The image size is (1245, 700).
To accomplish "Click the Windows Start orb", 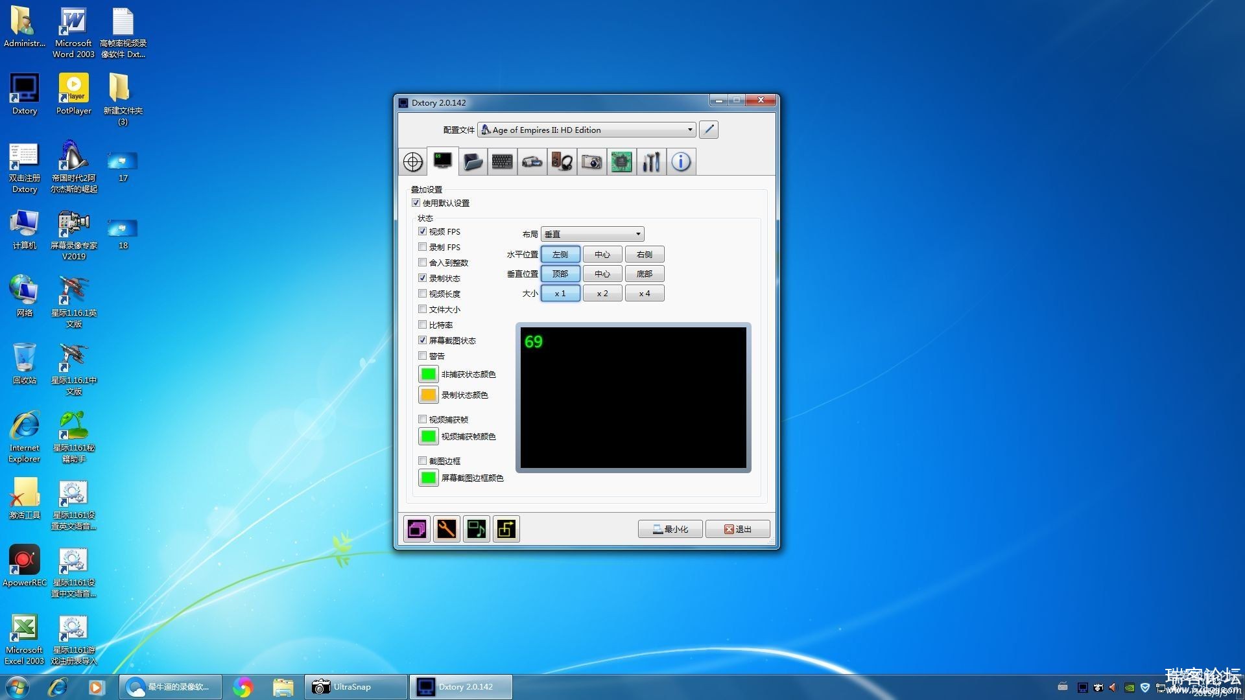I will coord(18,687).
